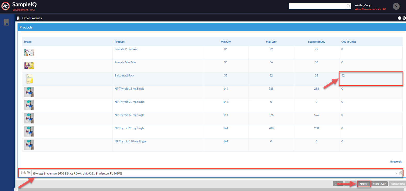The width and height of the screenshot is (406, 191).
Task: Expand the Ship To address dropdown
Action: click(x=396, y=173)
